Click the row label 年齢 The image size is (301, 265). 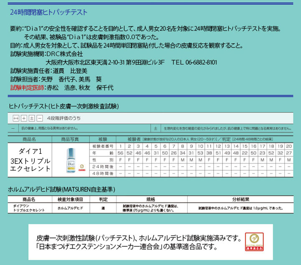tap(103, 153)
